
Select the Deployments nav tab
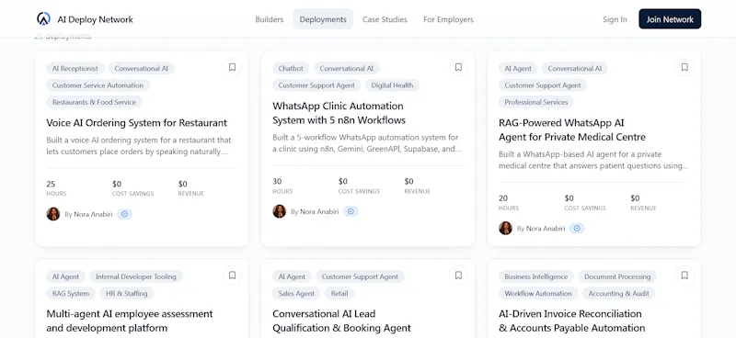point(323,19)
